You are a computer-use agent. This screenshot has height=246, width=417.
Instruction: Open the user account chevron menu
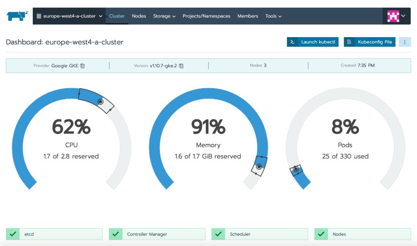click(x=403, y=16)
